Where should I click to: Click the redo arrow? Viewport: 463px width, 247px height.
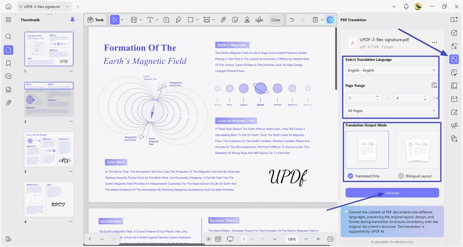point(303,20)
